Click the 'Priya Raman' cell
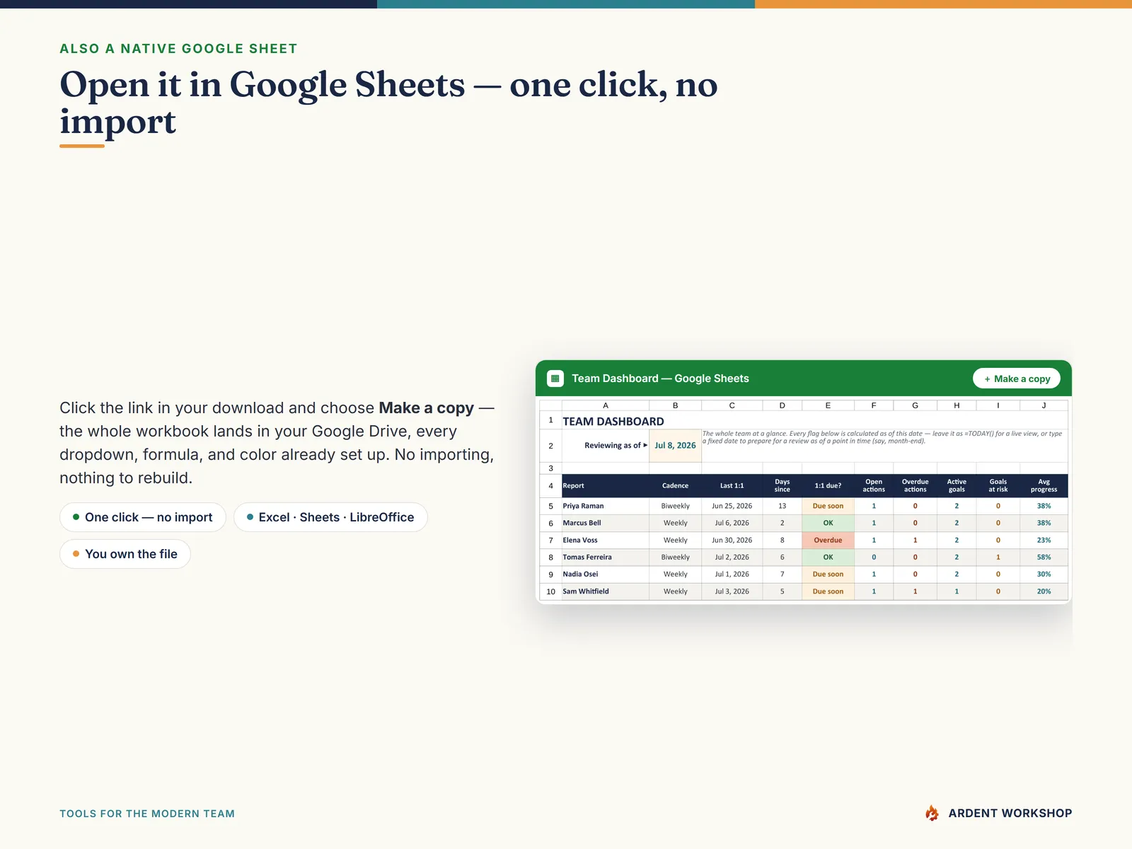Viewport: 1132px width, 849px height. (x=606, y=506)
